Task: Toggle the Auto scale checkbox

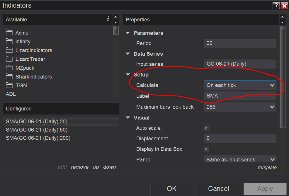Action: tap(206, 128)
